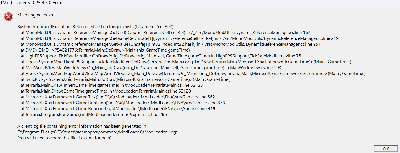Click the red error X icon
This screenshot has height=153, width=400.
point(8,17)
